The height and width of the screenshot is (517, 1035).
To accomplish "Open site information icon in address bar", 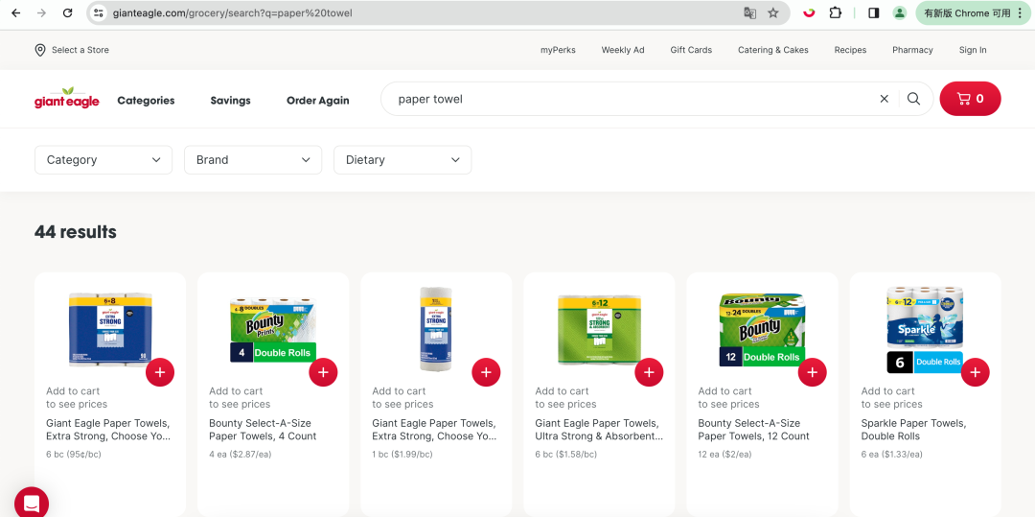I will click(99, 13).
